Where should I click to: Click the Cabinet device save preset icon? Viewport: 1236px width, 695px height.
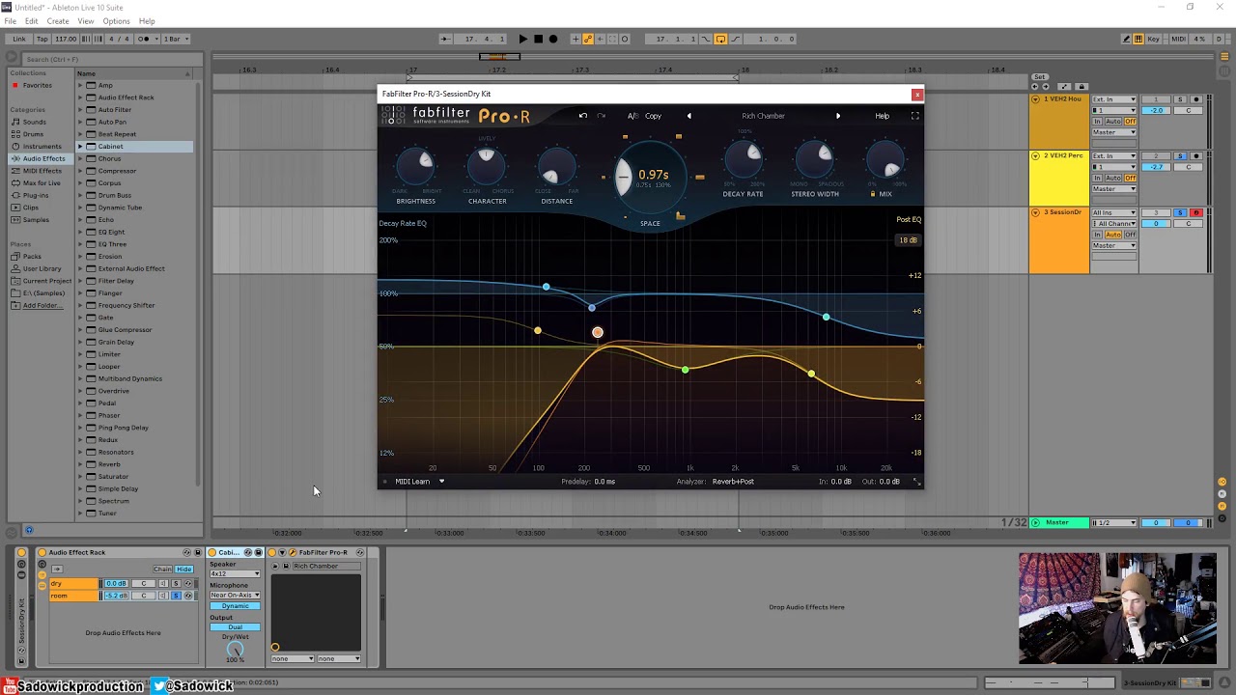258,552
